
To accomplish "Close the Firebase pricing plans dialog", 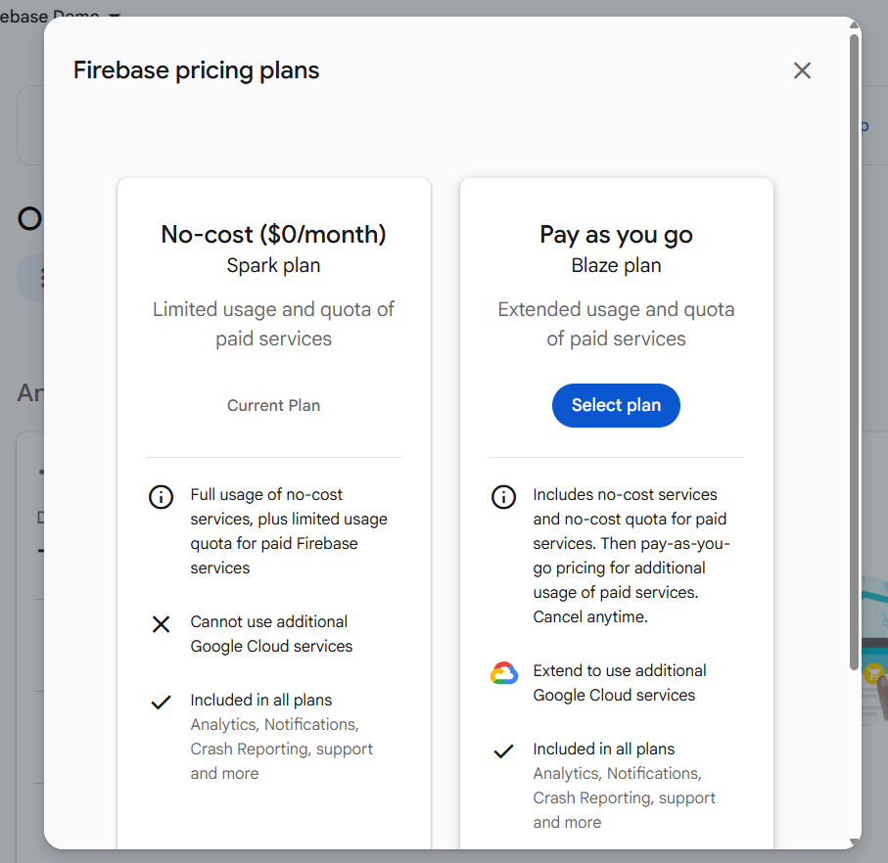I will tap(802, 70).
